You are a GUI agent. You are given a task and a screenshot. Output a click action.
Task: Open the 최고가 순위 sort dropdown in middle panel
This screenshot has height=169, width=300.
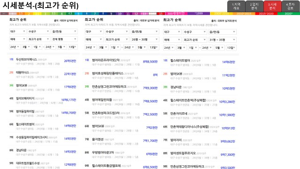[117, 39]
